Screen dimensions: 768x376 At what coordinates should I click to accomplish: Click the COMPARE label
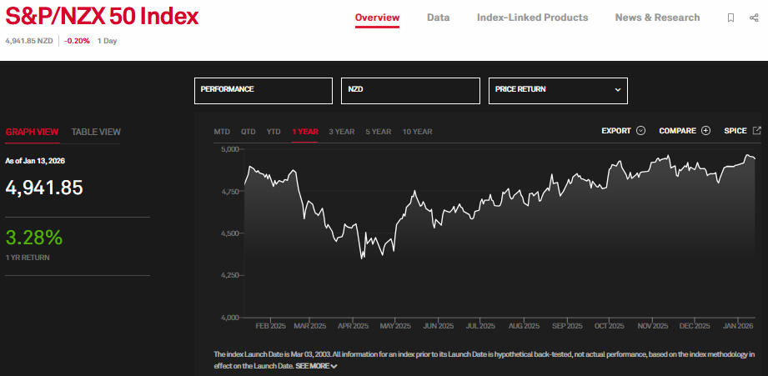coord(677,131)
